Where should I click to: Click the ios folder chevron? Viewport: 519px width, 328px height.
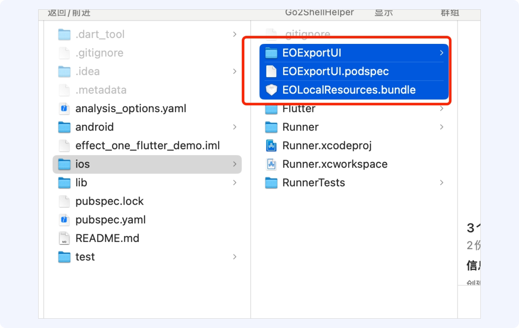pos(235,164)
